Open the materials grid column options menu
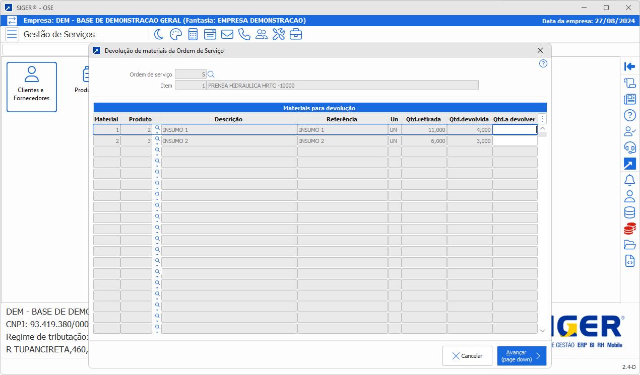 point(542,119)
